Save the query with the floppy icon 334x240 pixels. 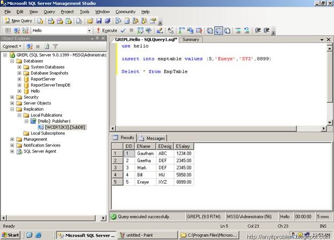[99, 21]
